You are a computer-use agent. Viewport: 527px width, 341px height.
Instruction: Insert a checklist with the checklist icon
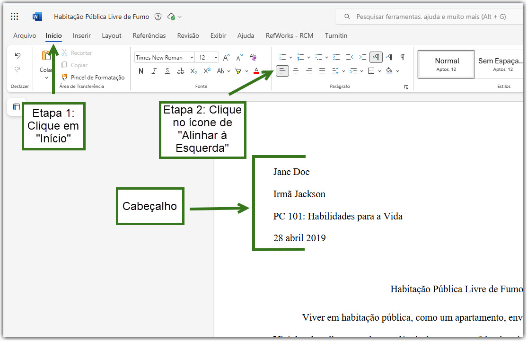coord(336,57)
